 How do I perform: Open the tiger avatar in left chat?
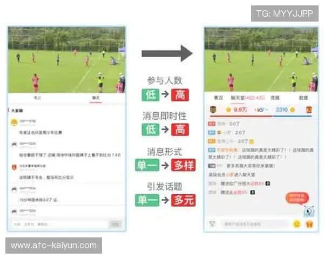pyautogui.click(x=14, y=122)
